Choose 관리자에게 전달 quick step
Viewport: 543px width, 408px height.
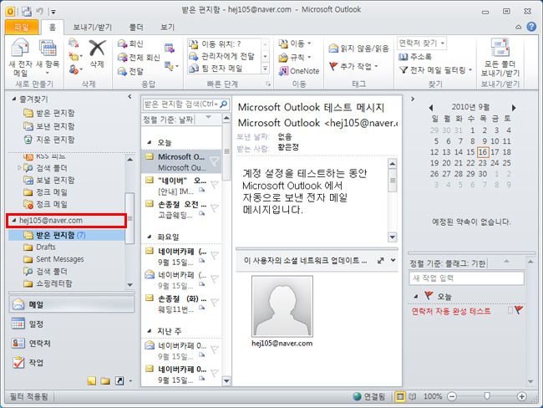pyautogui.click(x=224, y=56)
